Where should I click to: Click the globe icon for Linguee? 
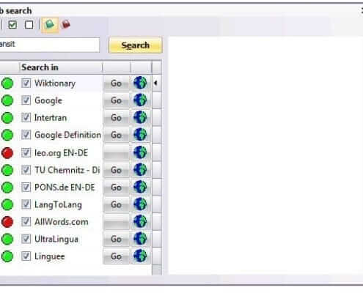pyautogui.click(x=140, y=256)
